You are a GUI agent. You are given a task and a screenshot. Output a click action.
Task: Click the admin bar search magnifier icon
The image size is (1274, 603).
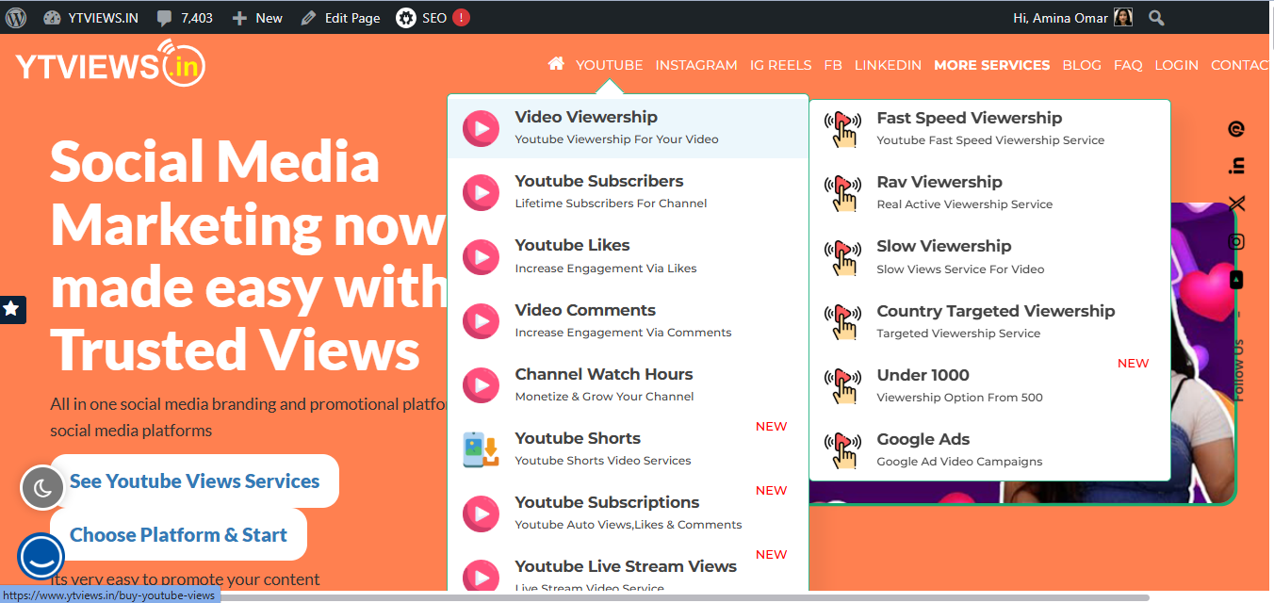[1156, 17]
